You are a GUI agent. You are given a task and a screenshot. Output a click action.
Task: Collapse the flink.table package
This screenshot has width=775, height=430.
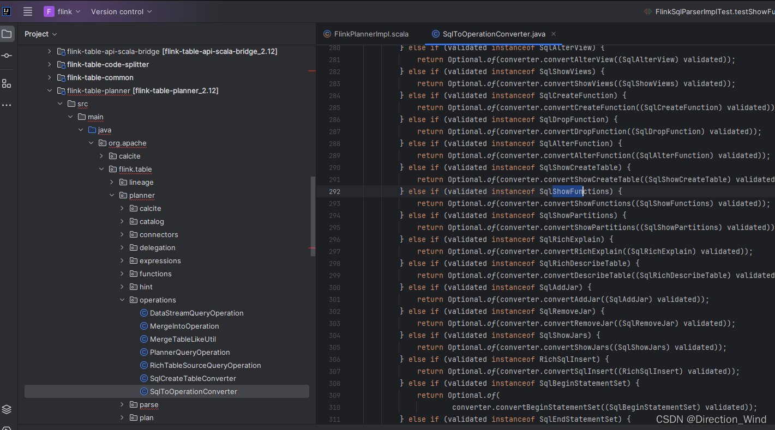(102, 169)
